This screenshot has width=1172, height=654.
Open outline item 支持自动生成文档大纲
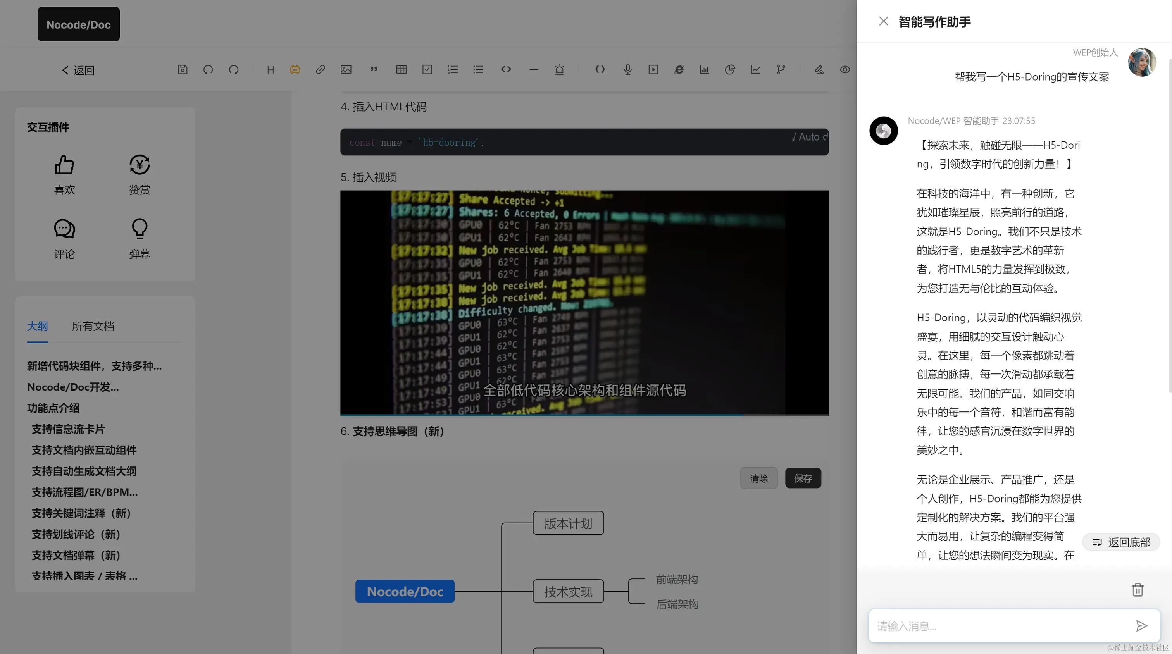(x=84, y=471)
